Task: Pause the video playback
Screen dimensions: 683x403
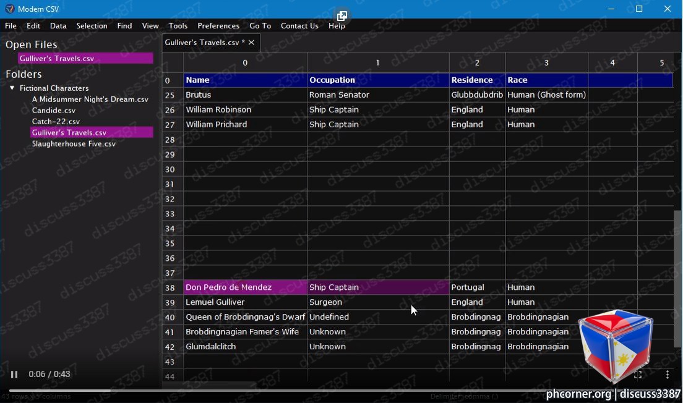Action: tap(14, 375)
